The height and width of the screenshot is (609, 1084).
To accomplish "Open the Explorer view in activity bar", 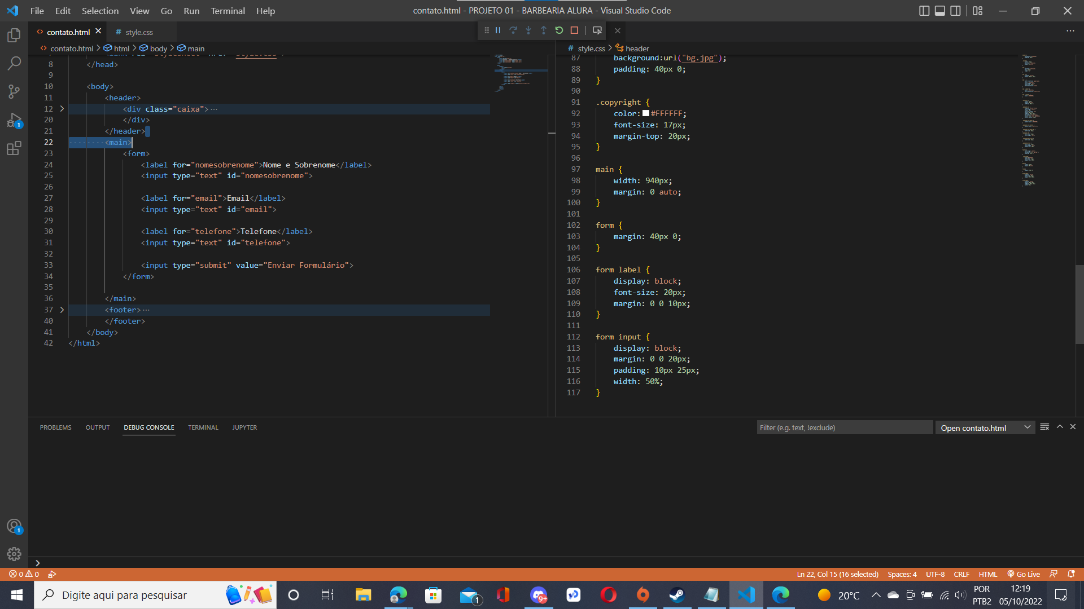I will pos(14,36).
